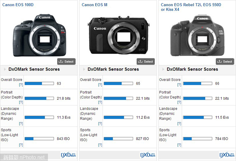Open Landscape Dynamic Range help [?] for Rebel T2i

click(179, 124)
